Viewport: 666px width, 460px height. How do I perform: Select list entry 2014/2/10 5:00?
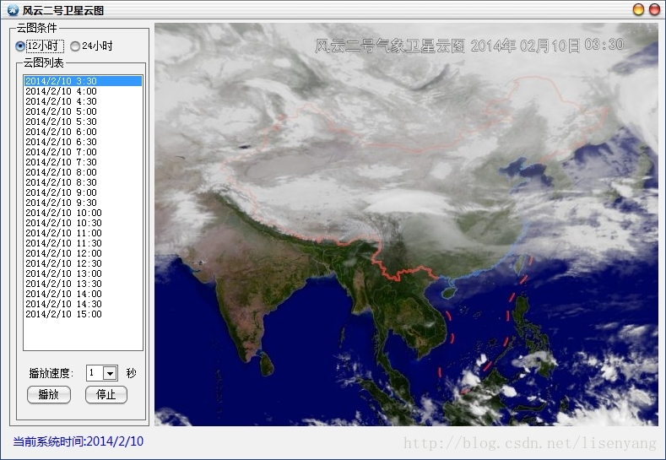click(83, 111)
